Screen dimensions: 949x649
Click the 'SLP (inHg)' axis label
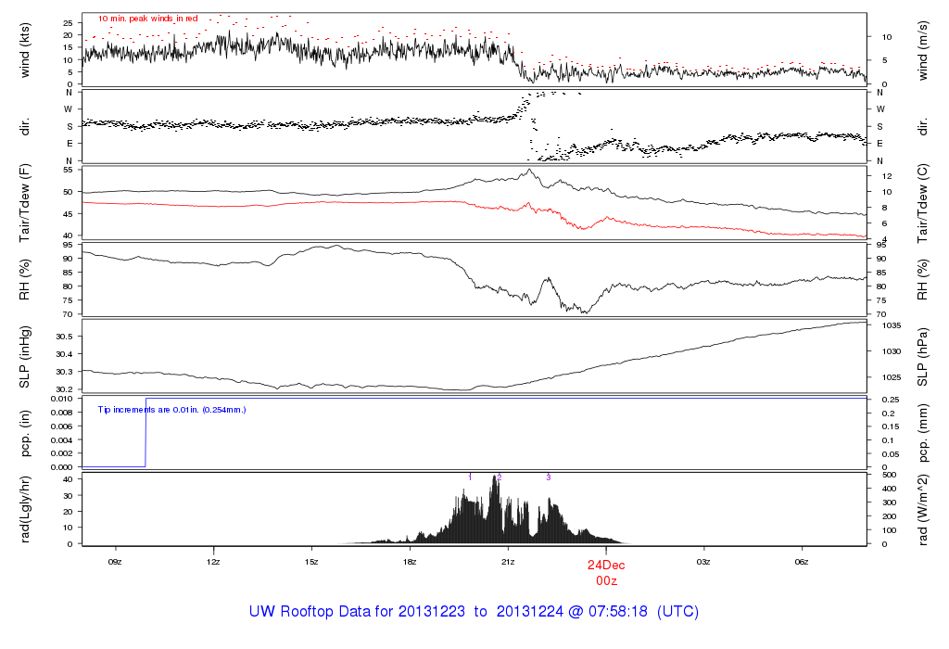pyautogui.click(x=25, y=356)
